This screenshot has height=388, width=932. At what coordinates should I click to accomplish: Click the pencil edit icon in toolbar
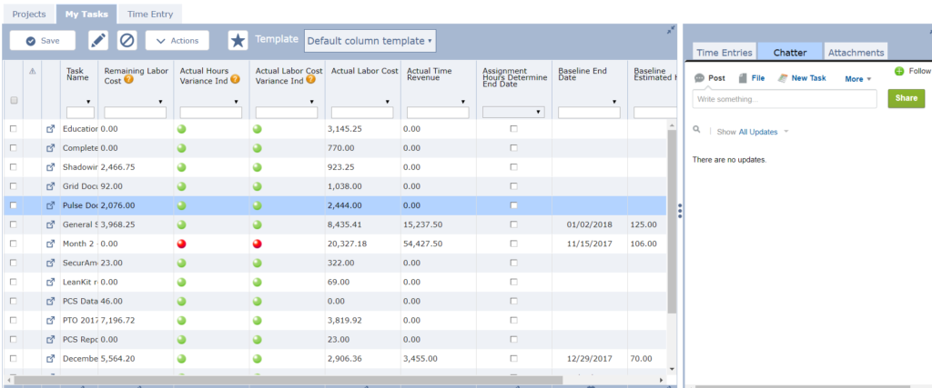(98, 41)
